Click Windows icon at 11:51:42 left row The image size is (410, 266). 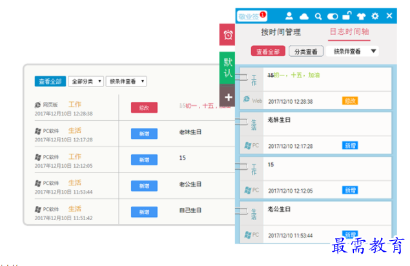(37, 209)
